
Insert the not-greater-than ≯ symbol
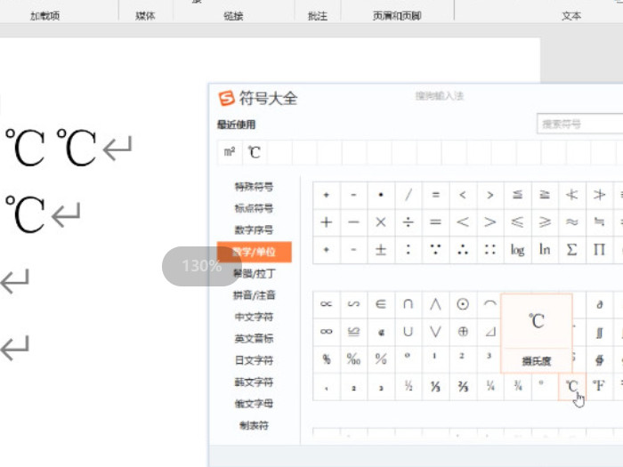click(x=599, y=195)
